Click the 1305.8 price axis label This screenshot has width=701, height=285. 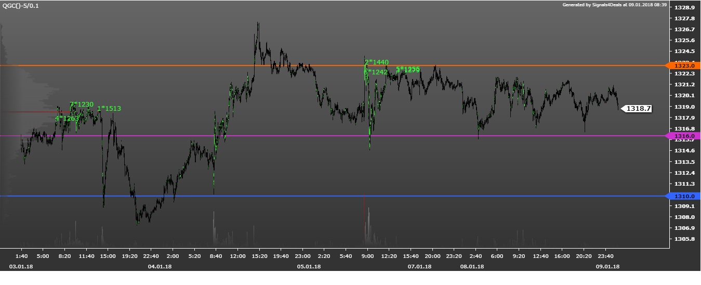pos(684,239)
